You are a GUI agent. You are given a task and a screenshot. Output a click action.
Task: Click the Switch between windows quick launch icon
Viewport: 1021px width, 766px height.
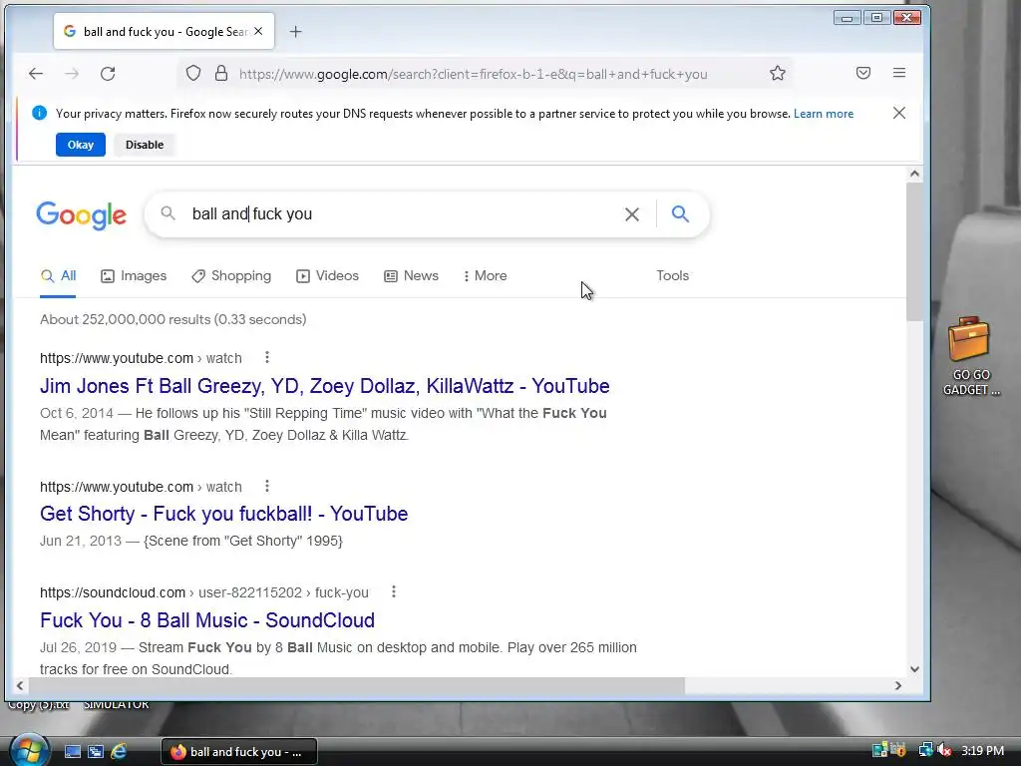[x=96, y=752]
